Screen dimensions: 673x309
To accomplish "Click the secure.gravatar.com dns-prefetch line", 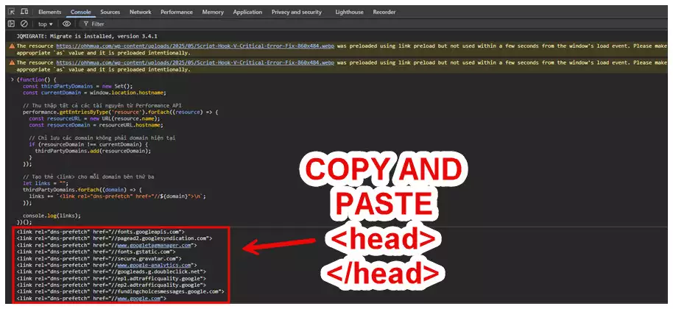I will coord(99,258).
